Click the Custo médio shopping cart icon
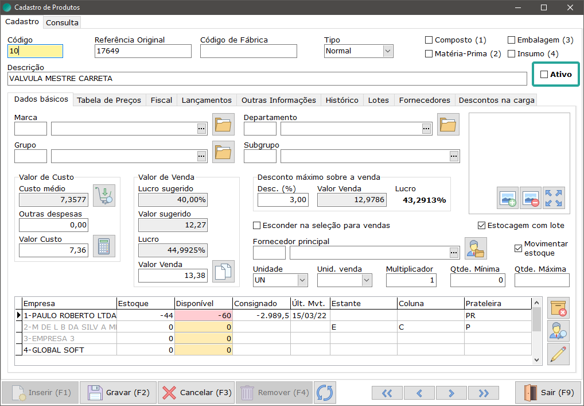Screen dimensions: 584x406 [x=104, y=196]
